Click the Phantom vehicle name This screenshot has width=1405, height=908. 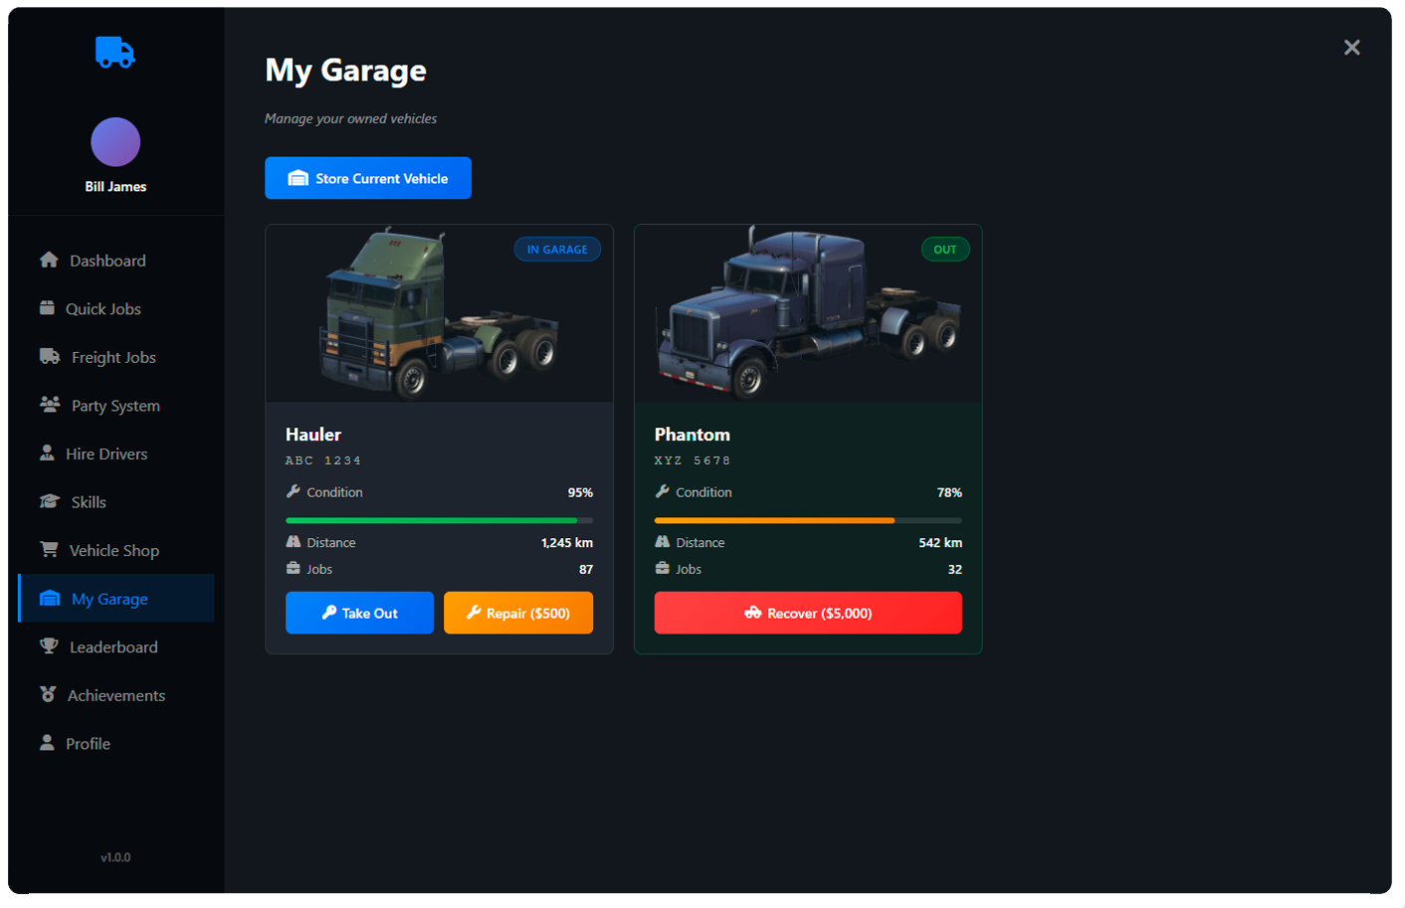click(693, 435)
